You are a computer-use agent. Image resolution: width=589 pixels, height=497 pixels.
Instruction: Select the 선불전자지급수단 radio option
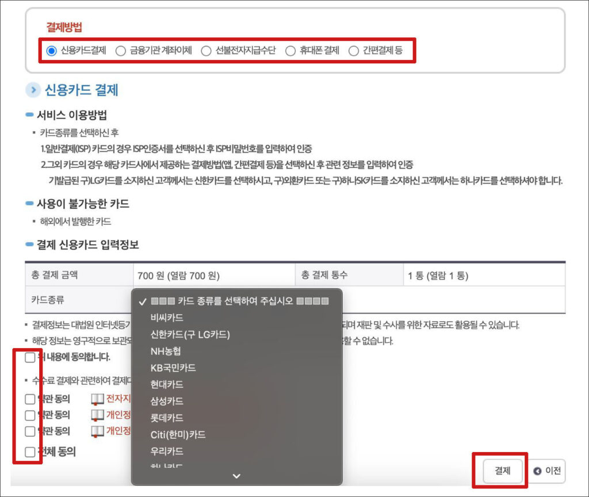tap(206, 51)
